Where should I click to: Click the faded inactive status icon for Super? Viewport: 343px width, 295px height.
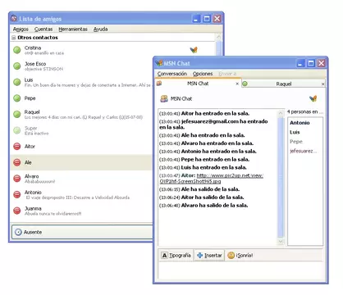point(17,130)
